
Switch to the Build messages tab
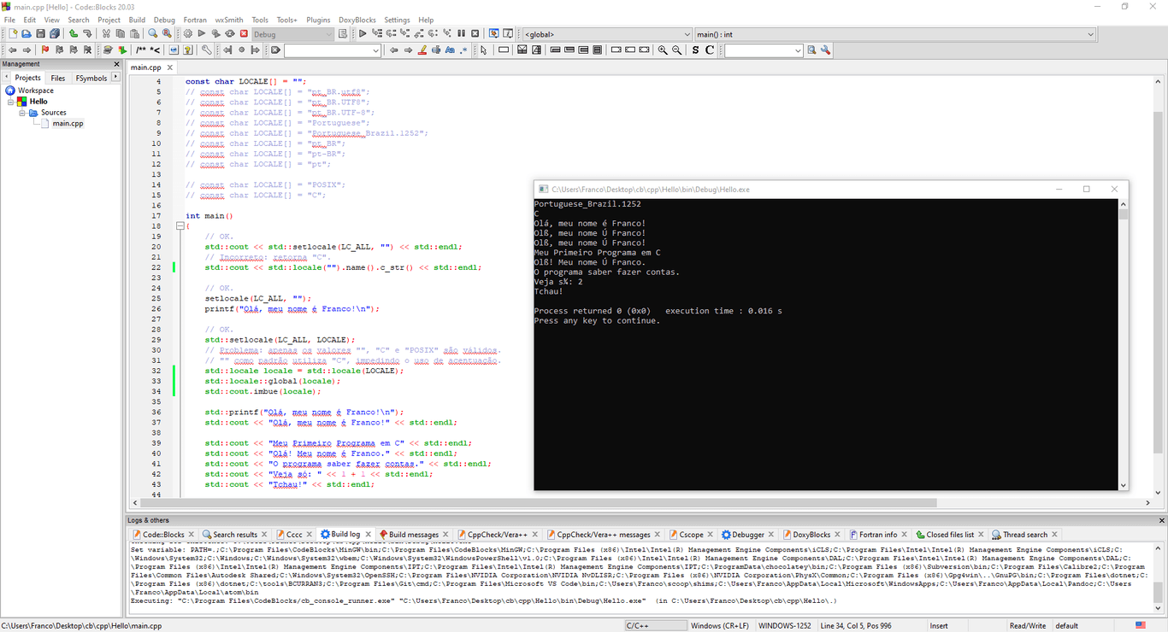click(x=414, y=534)
